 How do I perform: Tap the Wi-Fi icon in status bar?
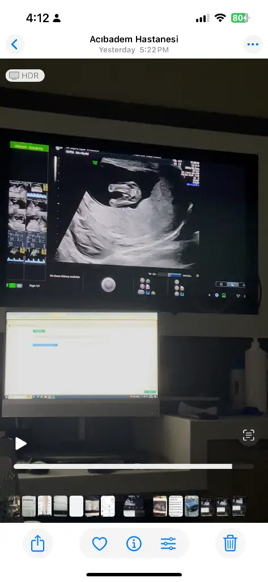click(220, 18)
